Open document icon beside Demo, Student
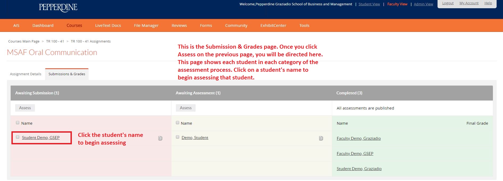 click(321, 138)
